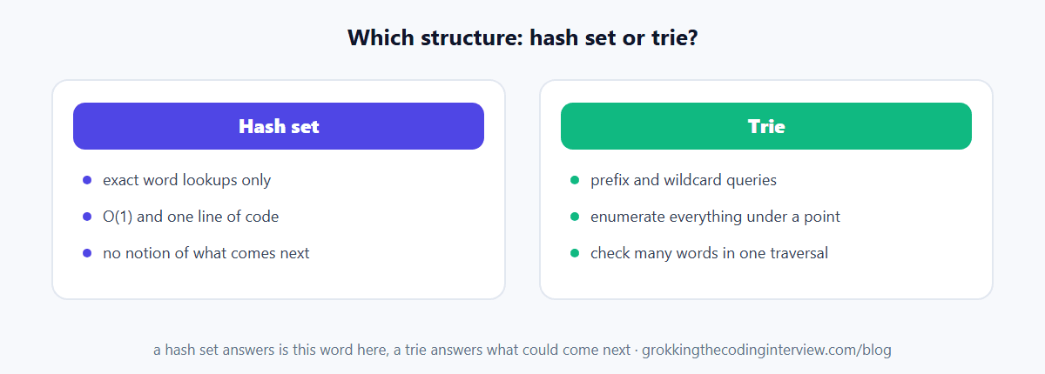Select the bullet beside O(1) and one line
The width and height of the screenshot is (1045, 374).
pyautogui.click(x=87, y=217)
